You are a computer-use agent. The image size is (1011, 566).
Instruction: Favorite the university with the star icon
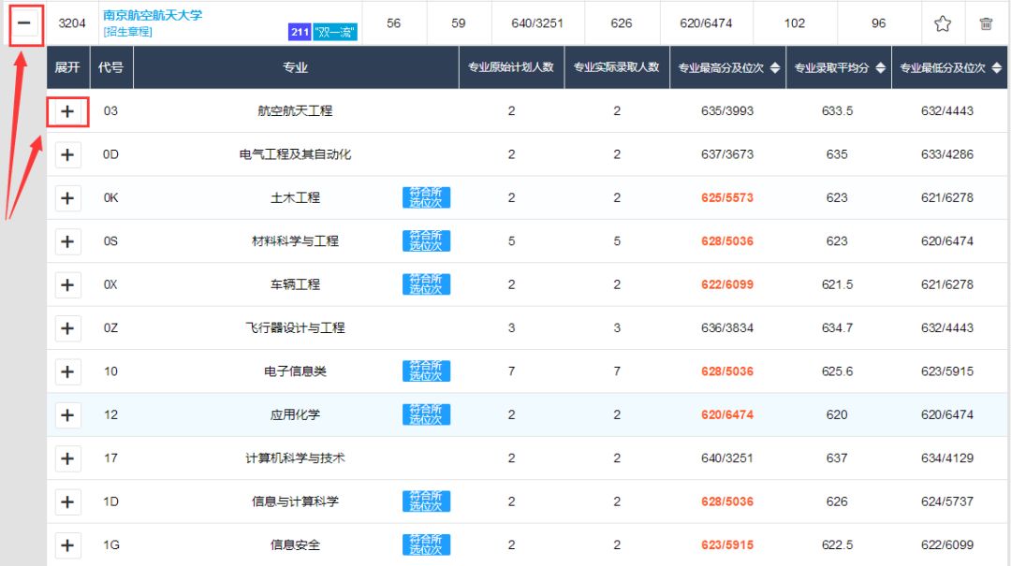coord(943,22)
